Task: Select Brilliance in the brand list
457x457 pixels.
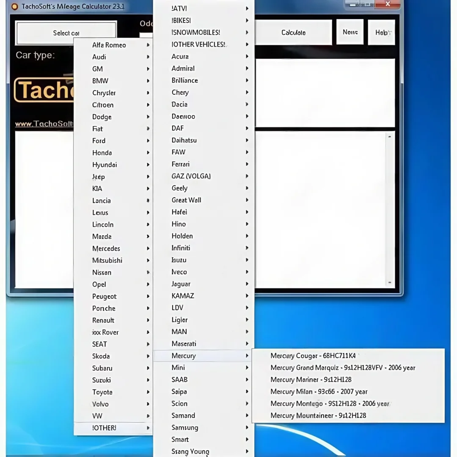Action: point(204,80)
